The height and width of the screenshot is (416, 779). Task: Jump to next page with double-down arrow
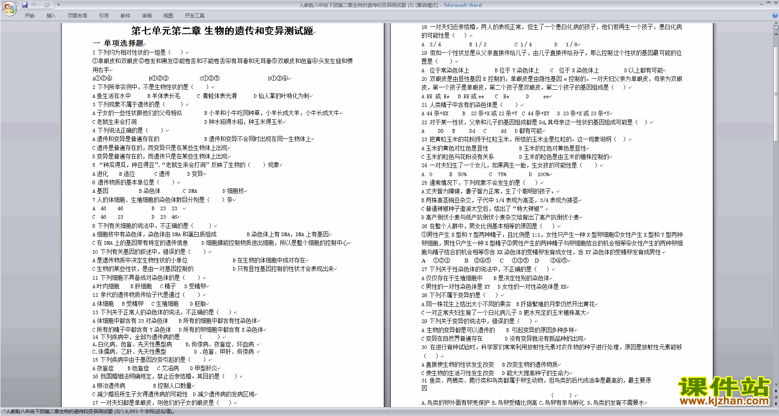coord(776,403)
